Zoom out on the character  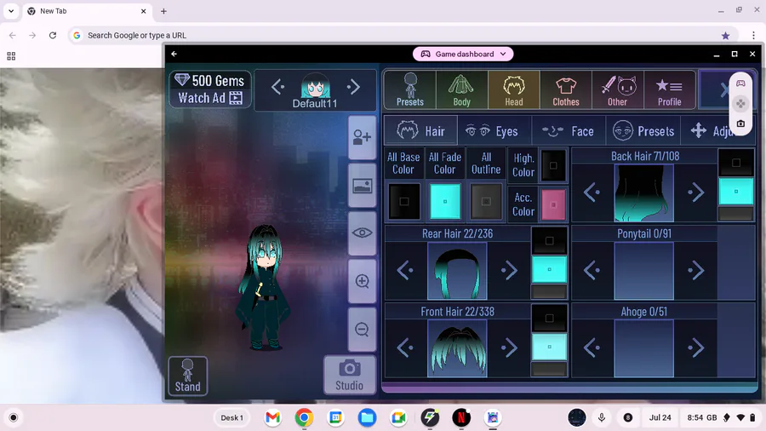pyautogui.click(x=362, y=330)
